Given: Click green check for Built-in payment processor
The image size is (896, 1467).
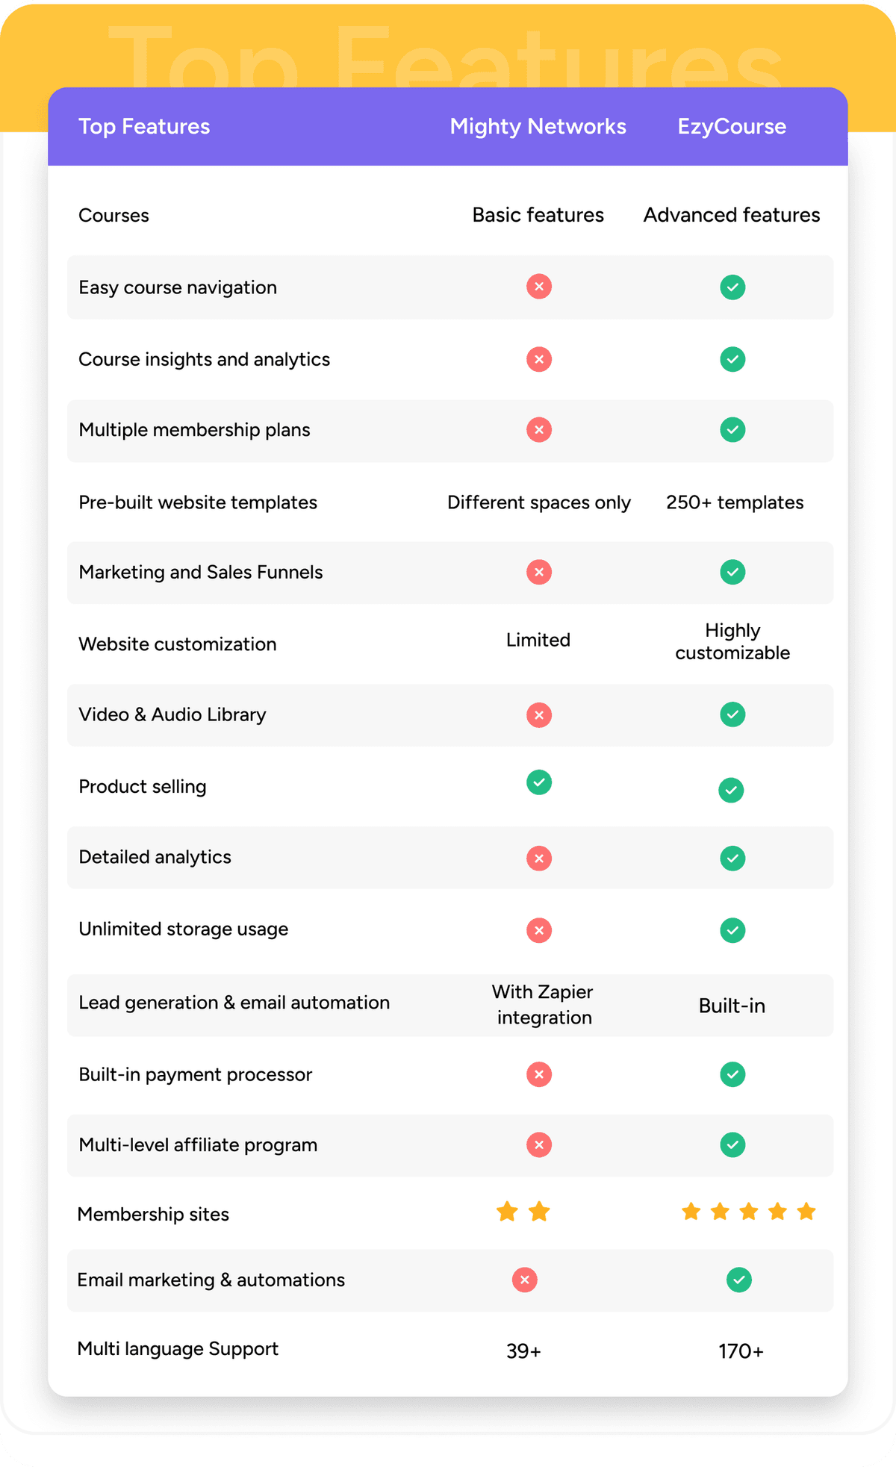Looking at the screenshot, I should (732, 1074).
